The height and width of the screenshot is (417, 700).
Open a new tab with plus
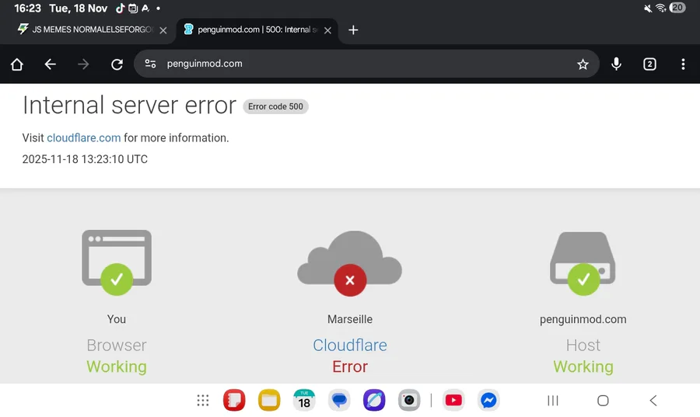(353, 30)
